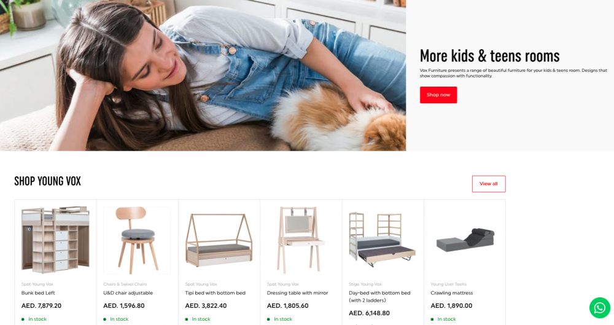Open the Dressing table with mirror image

point(301,240)
